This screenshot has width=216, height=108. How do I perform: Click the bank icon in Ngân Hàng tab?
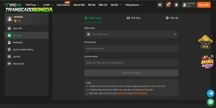click(86, 18)
